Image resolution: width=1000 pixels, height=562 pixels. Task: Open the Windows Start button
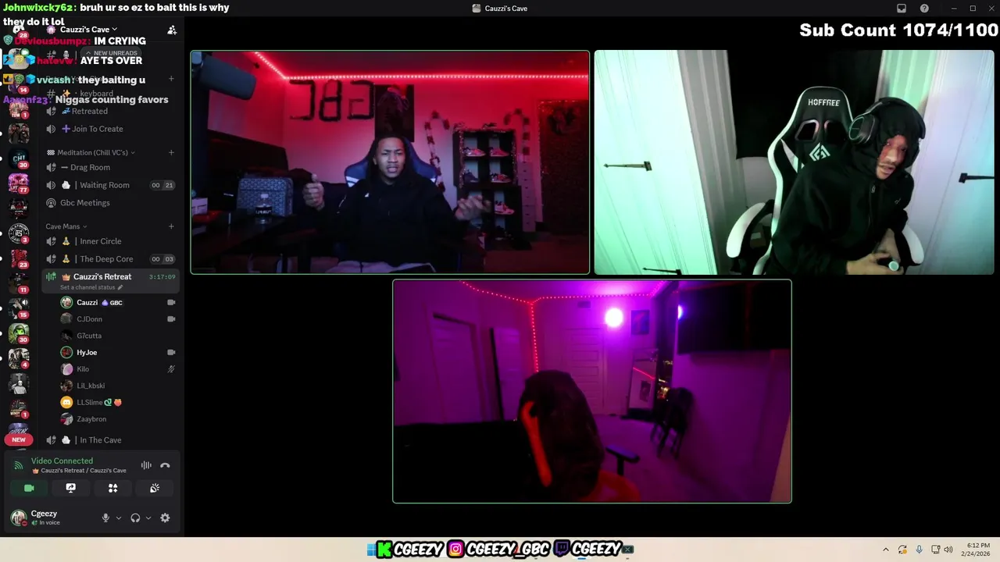[x=371, y=550]
